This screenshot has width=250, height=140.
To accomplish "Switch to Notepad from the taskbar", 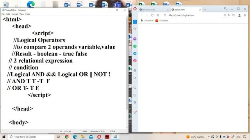I will click(116, 136).
